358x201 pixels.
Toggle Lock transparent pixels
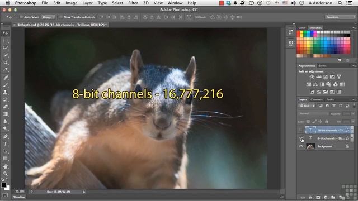[x=308, y=122]
